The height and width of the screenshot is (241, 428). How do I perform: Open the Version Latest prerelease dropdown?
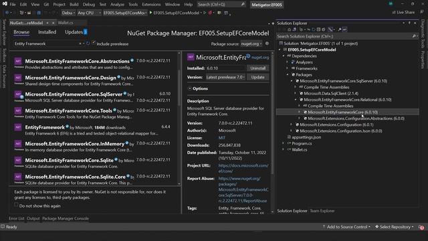click(x=225, y=77)
